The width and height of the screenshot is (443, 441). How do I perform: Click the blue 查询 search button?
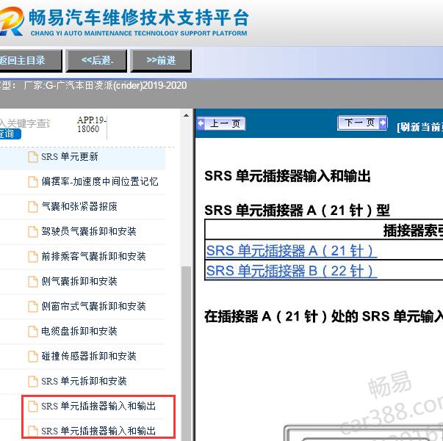[10, 134]
